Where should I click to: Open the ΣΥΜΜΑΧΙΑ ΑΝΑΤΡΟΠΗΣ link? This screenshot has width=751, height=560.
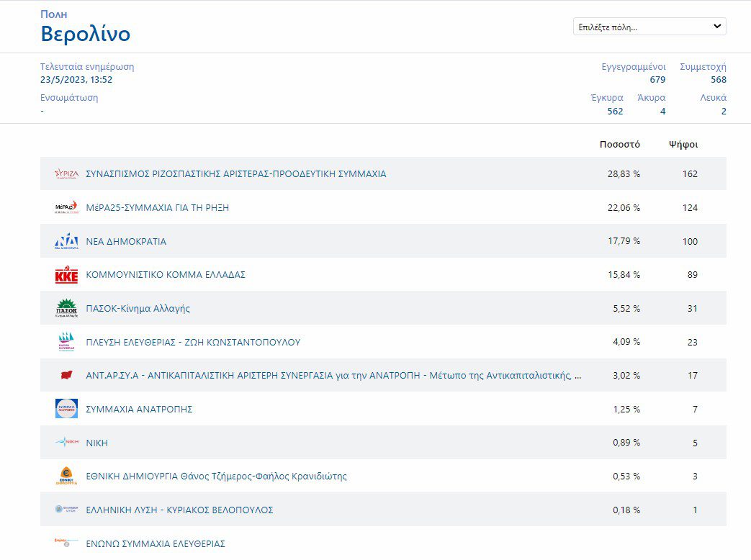139,410
